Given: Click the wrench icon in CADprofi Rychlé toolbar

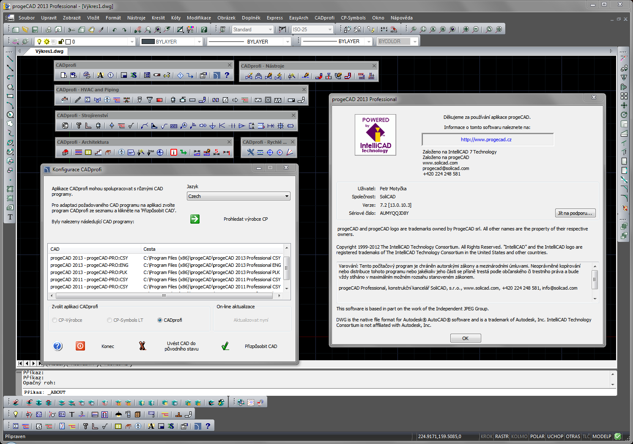Looking at the screenshot, I should [x=250, y=152].
